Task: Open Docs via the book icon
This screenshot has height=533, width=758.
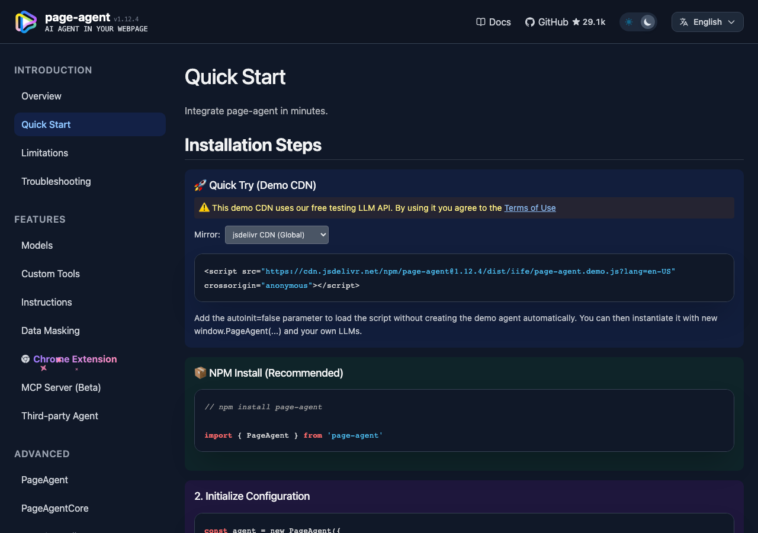Action: 481,22
